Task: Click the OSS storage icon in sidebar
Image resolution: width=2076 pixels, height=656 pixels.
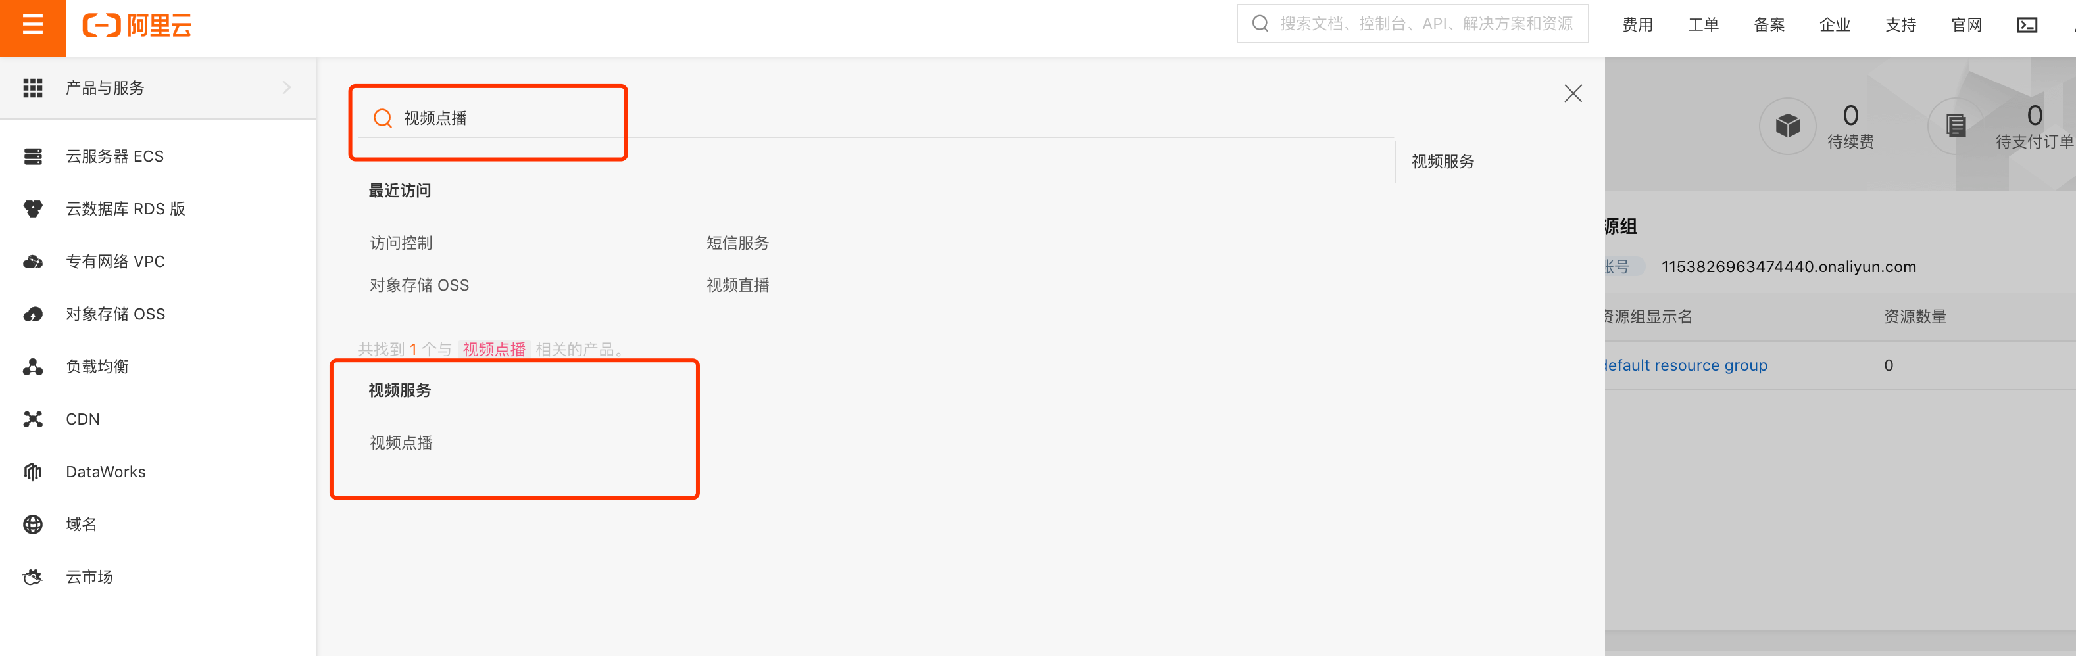Action: point(33,314)
